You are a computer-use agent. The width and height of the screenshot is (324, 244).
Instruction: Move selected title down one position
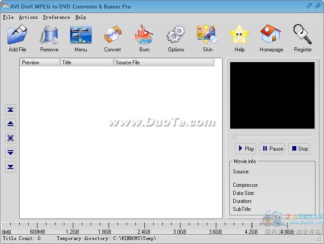click(11, 152)
